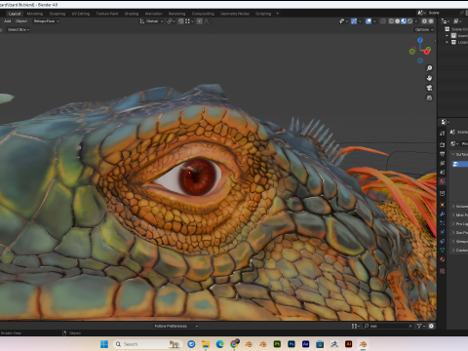468x351 pixels.
Task: Open the Follow Preferences dropdown
Action: 175,326
